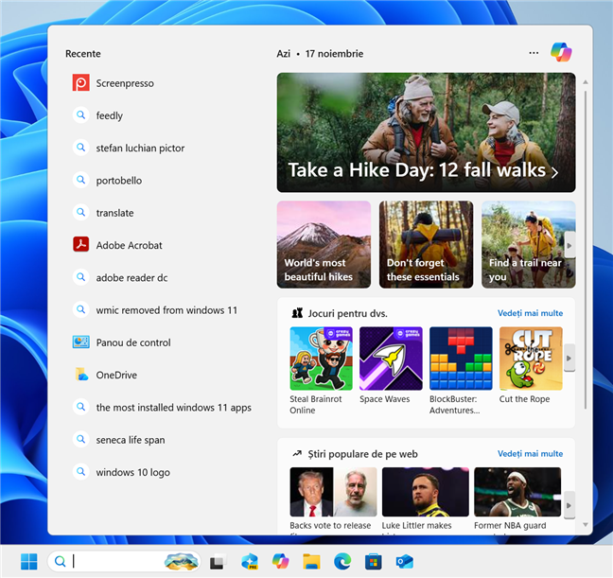
Task: Launch Copilot from the taskbar
Action: [280, 562]
